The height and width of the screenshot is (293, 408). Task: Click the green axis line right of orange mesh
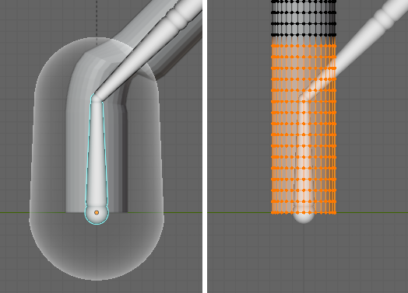coord(372,212)
